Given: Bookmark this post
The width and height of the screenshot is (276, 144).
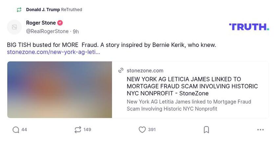Looking at the screenshot, I should point(206,130).
